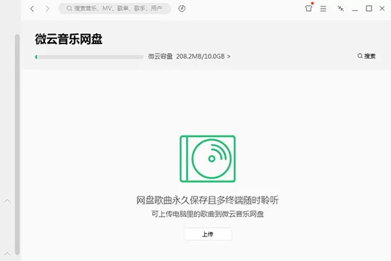391x261 pixels.
Task: Go forward with the right arrow
Action: (47, 9)
